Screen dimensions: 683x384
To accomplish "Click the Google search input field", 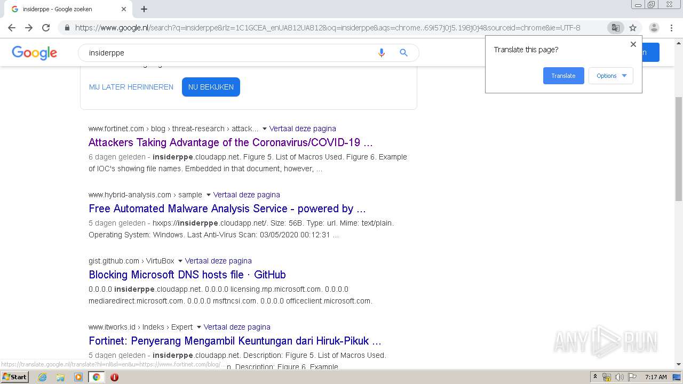I will pyautogui.click(x=229, y=53).
